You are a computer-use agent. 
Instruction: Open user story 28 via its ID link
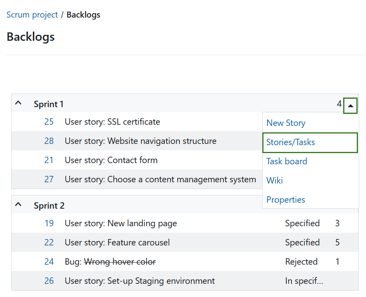(x=49, y=141)
